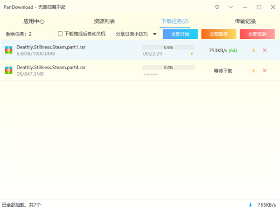The image size is (280, 210).
Task: Click the 等待下载 status text
Action: [x=223, y=71]
